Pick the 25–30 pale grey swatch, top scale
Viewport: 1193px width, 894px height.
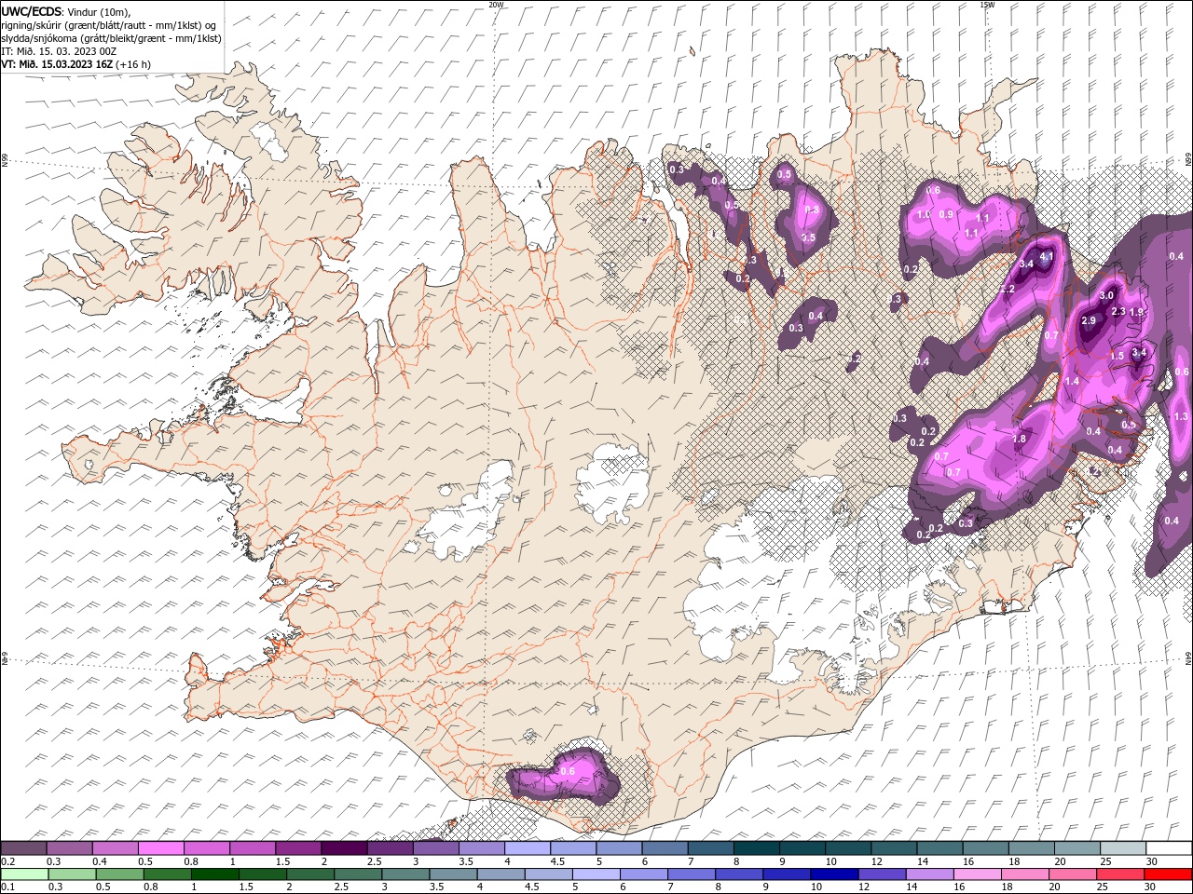(1123, 848)
